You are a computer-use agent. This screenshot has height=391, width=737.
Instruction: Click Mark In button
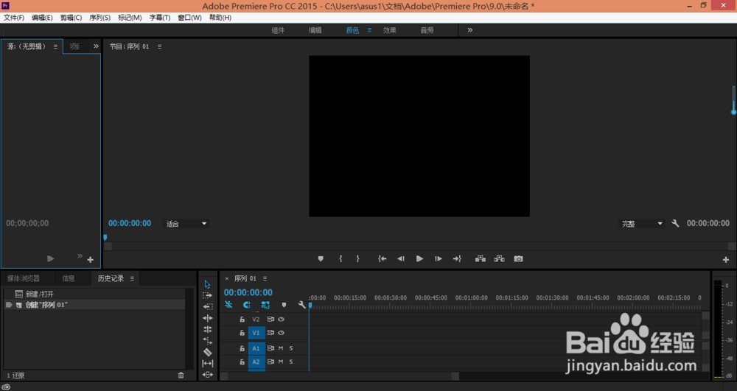click(340, 258)
